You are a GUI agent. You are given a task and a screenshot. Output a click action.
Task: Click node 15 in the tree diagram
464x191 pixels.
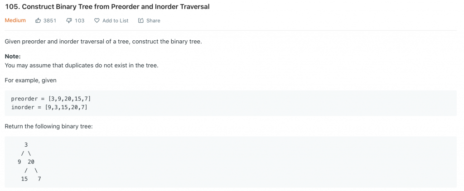tap(24, 179)
